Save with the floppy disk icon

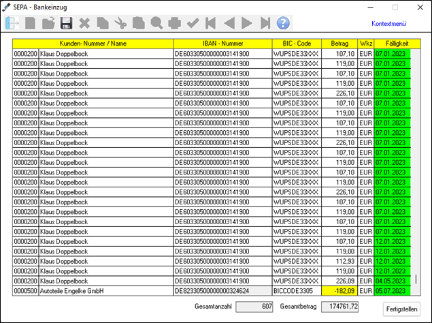(67, 23)
